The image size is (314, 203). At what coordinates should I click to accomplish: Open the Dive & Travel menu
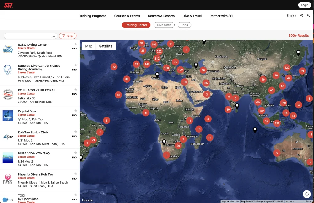coord(192,16)
